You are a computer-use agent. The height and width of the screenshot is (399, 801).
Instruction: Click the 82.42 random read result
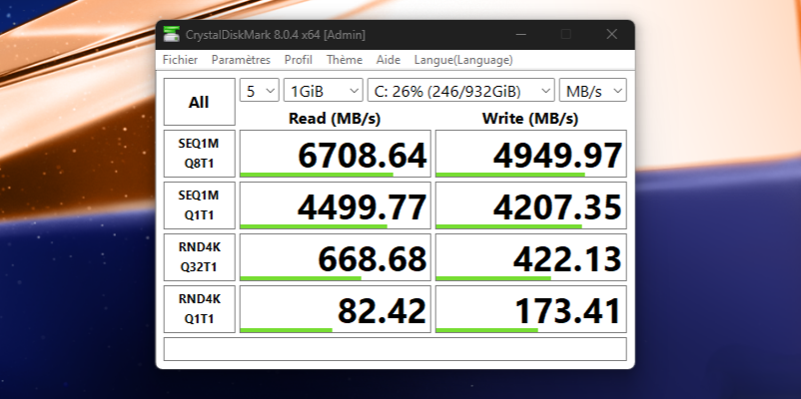(x=336, y=309)
